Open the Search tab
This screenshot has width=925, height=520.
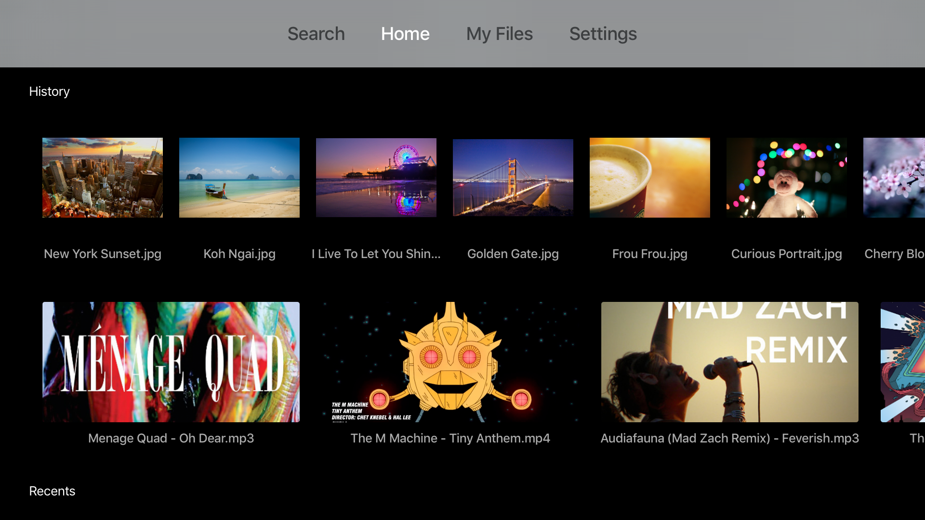coord(316,34)
